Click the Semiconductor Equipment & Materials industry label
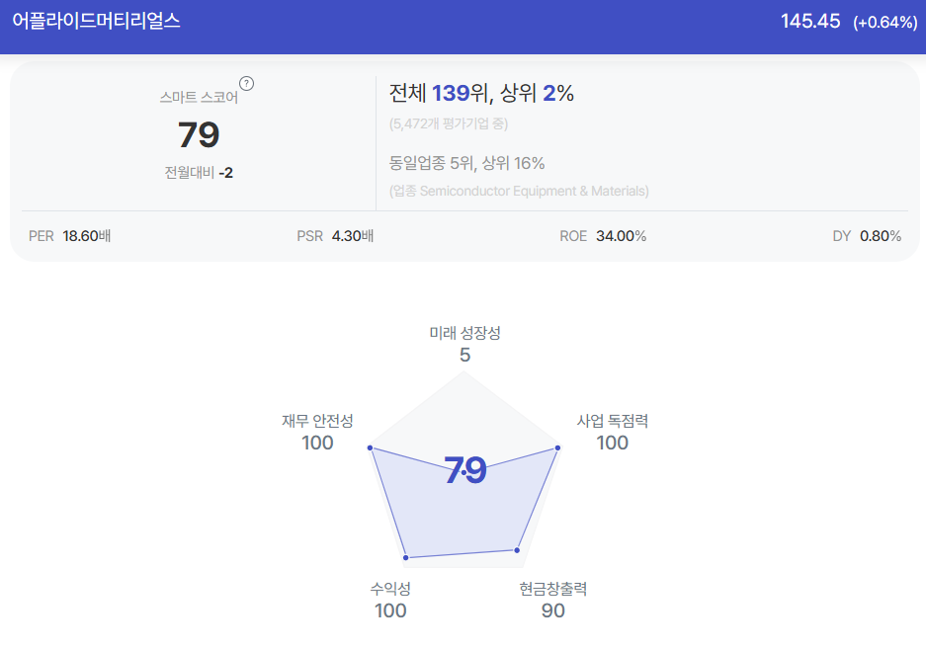926x649 pixels. click(x=519, y=191)
